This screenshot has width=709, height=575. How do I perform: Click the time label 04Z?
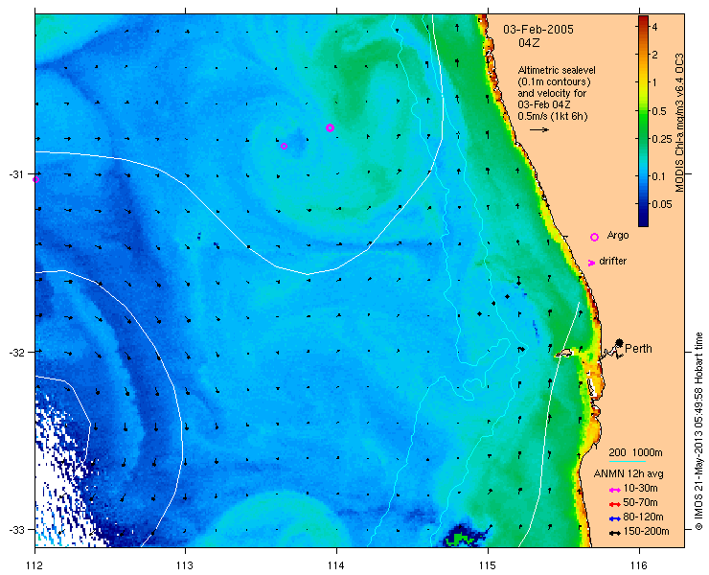tap(529, 43)
